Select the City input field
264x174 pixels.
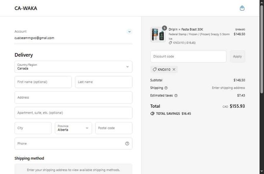(x=33, y=128)
